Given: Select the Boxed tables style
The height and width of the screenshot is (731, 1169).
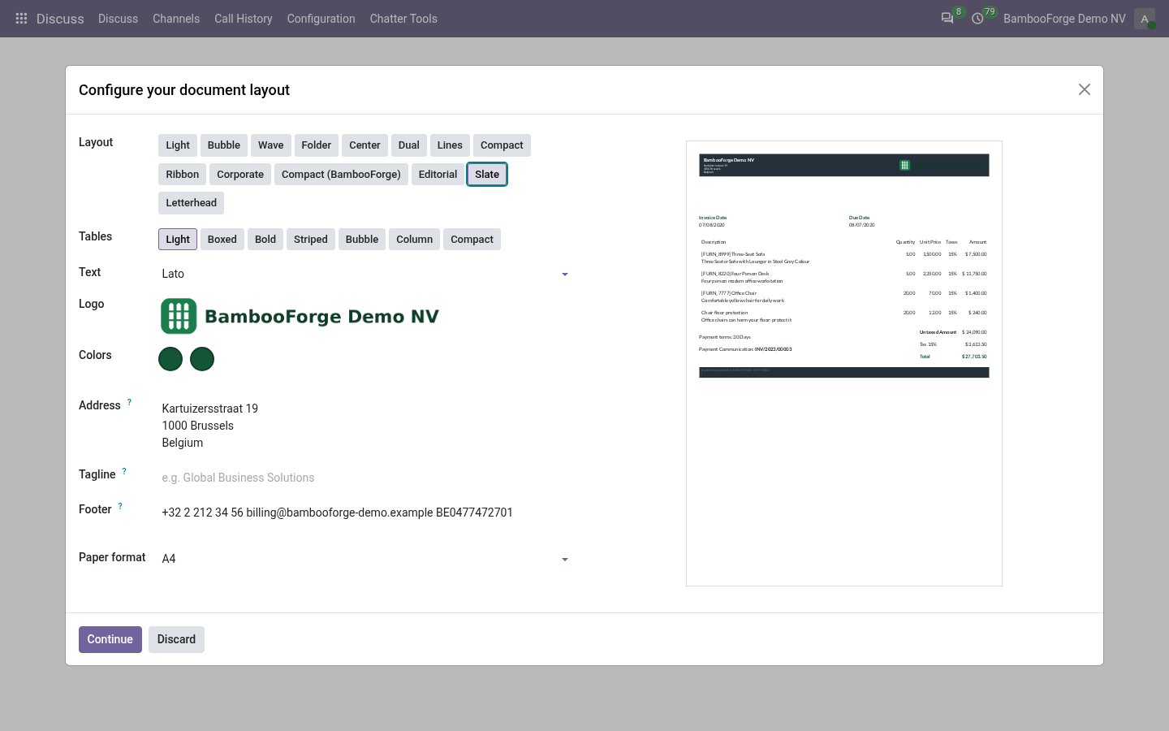Looking at the screenshot, I should point(222,240).
